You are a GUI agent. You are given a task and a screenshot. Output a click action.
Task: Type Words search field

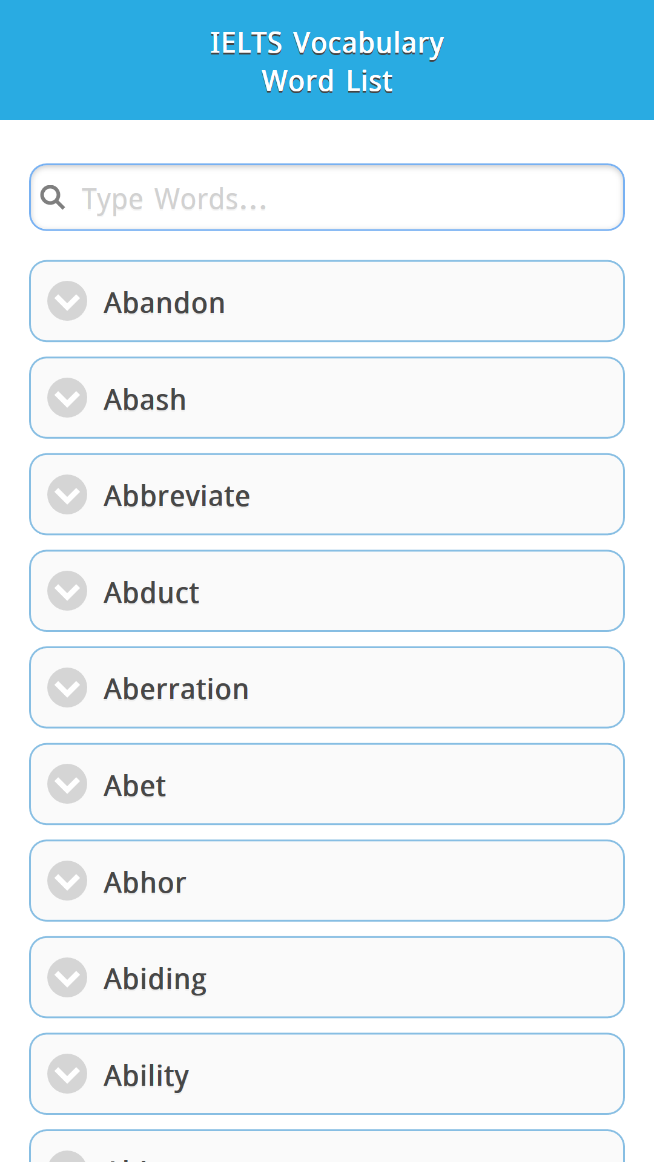(351, 198)
